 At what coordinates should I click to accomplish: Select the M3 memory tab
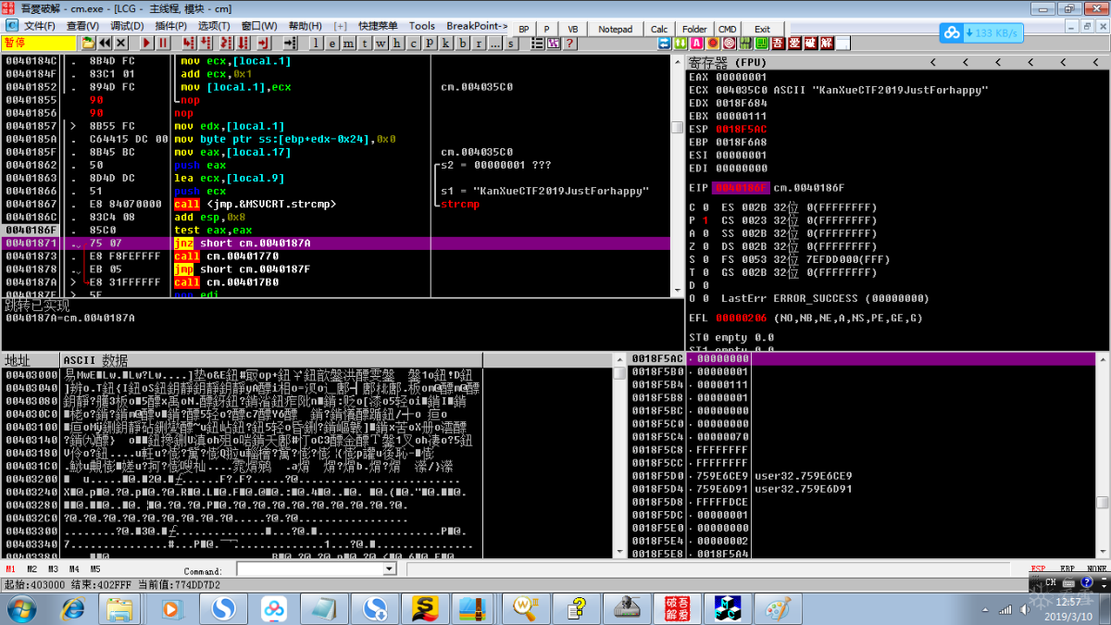click(54, 569)
